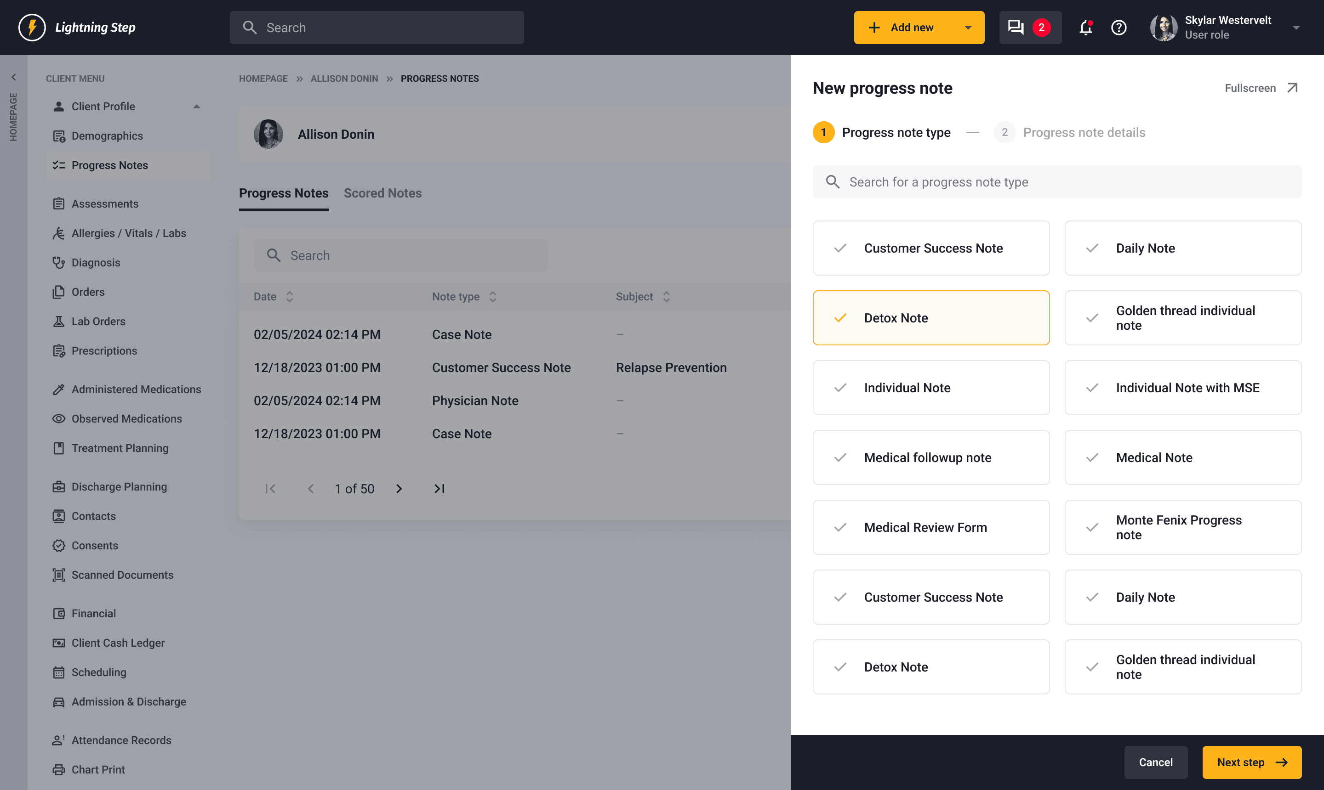Image resolution: width=1324 pixels, height=790 pixels.
Task: Expand the Skylar Westervelt user menu
Action: (x=1296, y=28)
